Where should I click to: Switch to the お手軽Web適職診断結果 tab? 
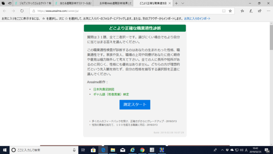tap(113, 3)
